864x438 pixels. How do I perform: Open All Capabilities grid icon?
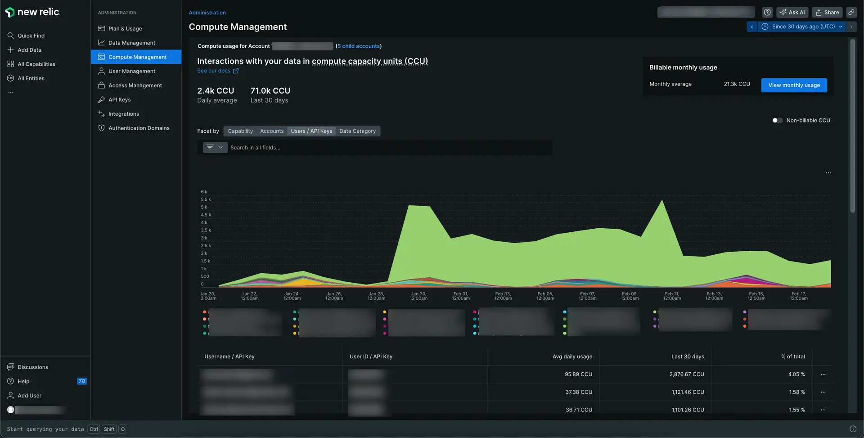tap(10, 64)
